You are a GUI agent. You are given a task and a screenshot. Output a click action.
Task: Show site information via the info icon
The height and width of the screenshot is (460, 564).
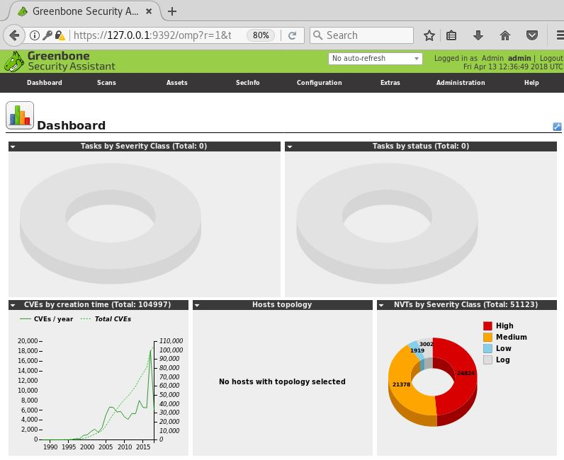coord(35,35)
